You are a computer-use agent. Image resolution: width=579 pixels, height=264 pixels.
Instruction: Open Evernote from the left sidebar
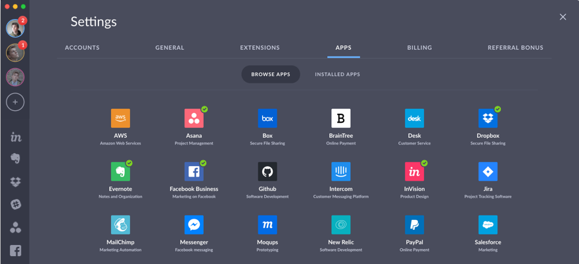(x=15, y=159)
